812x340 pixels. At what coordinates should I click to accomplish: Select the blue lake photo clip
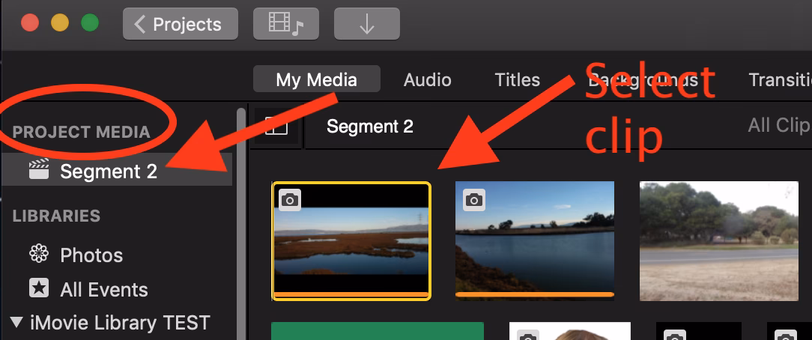pos(534,241)
